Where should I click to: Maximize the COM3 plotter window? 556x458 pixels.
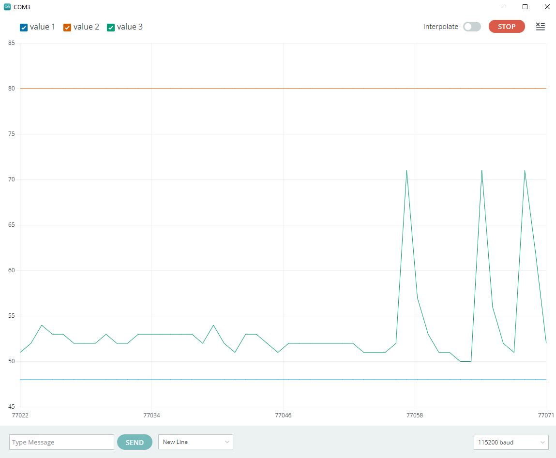[525, 7]
